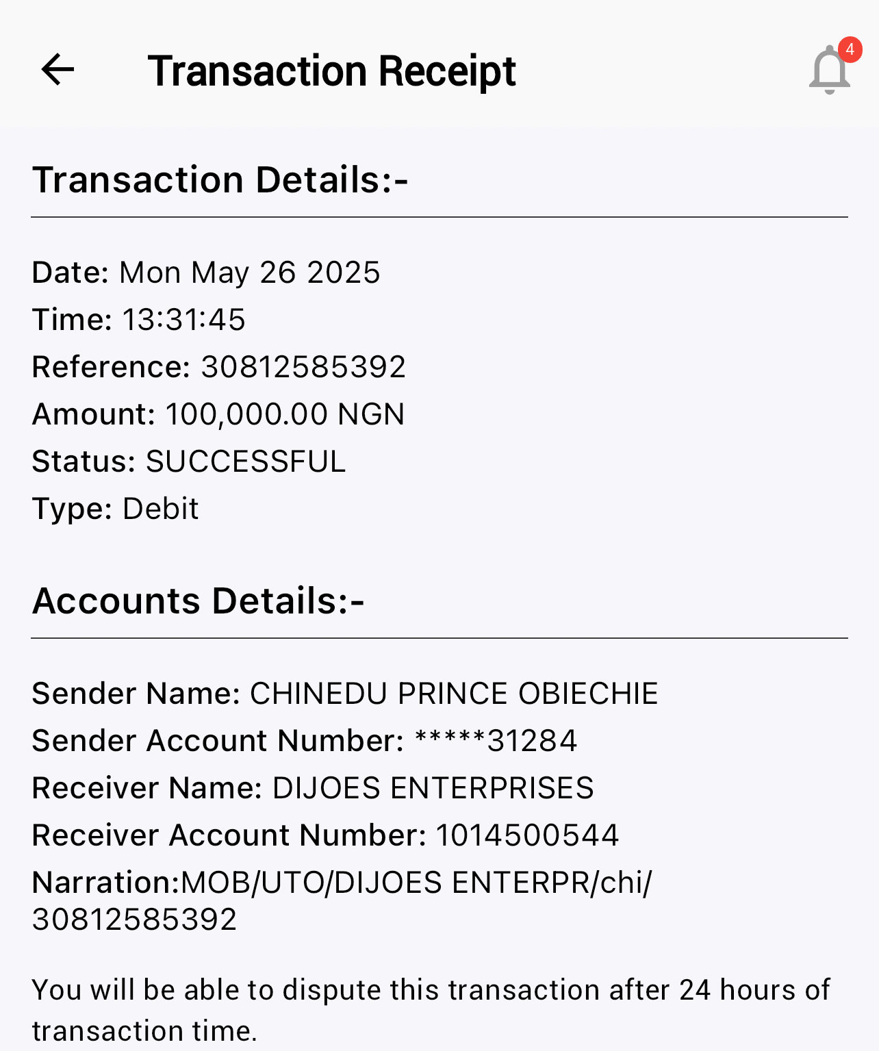The width and height of the screenshot is (879, 1051).
Task: Select the Transaction Details heading
Action: point(220,180)
